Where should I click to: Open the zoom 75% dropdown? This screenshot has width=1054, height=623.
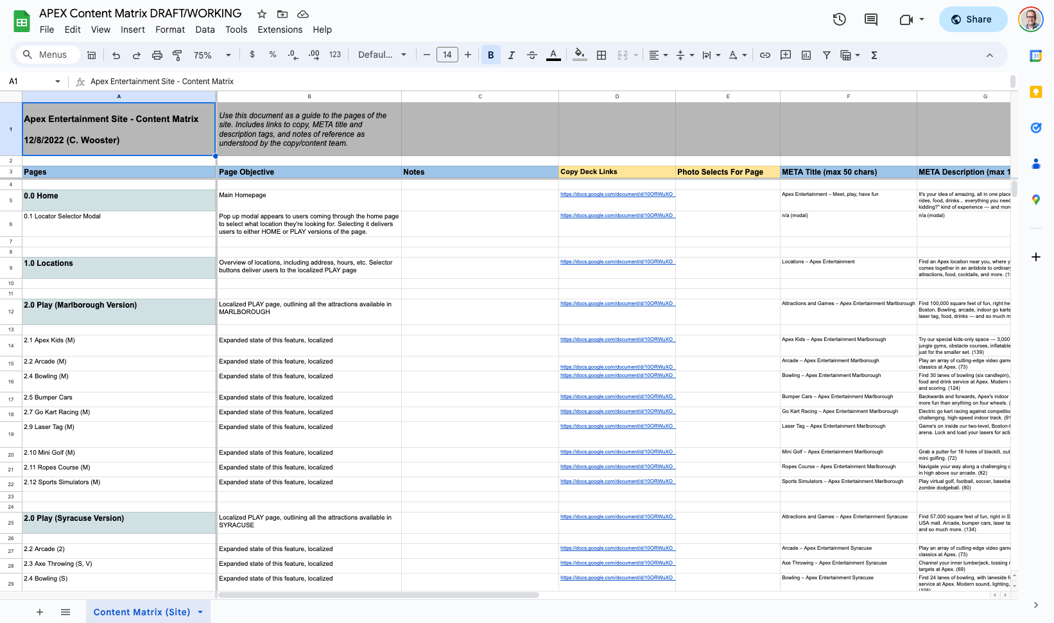coord(212,55)
